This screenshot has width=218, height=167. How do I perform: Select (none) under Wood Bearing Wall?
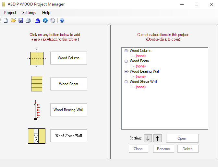[141, 77]
